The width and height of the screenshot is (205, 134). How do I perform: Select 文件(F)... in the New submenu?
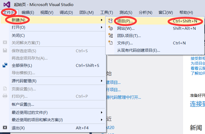coord(155,43)
